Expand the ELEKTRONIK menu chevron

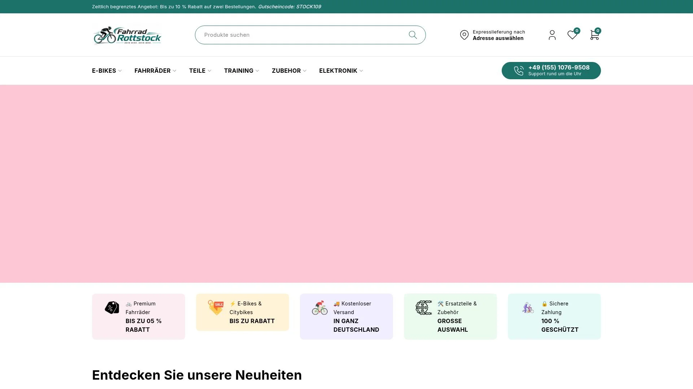coord(361,71)
